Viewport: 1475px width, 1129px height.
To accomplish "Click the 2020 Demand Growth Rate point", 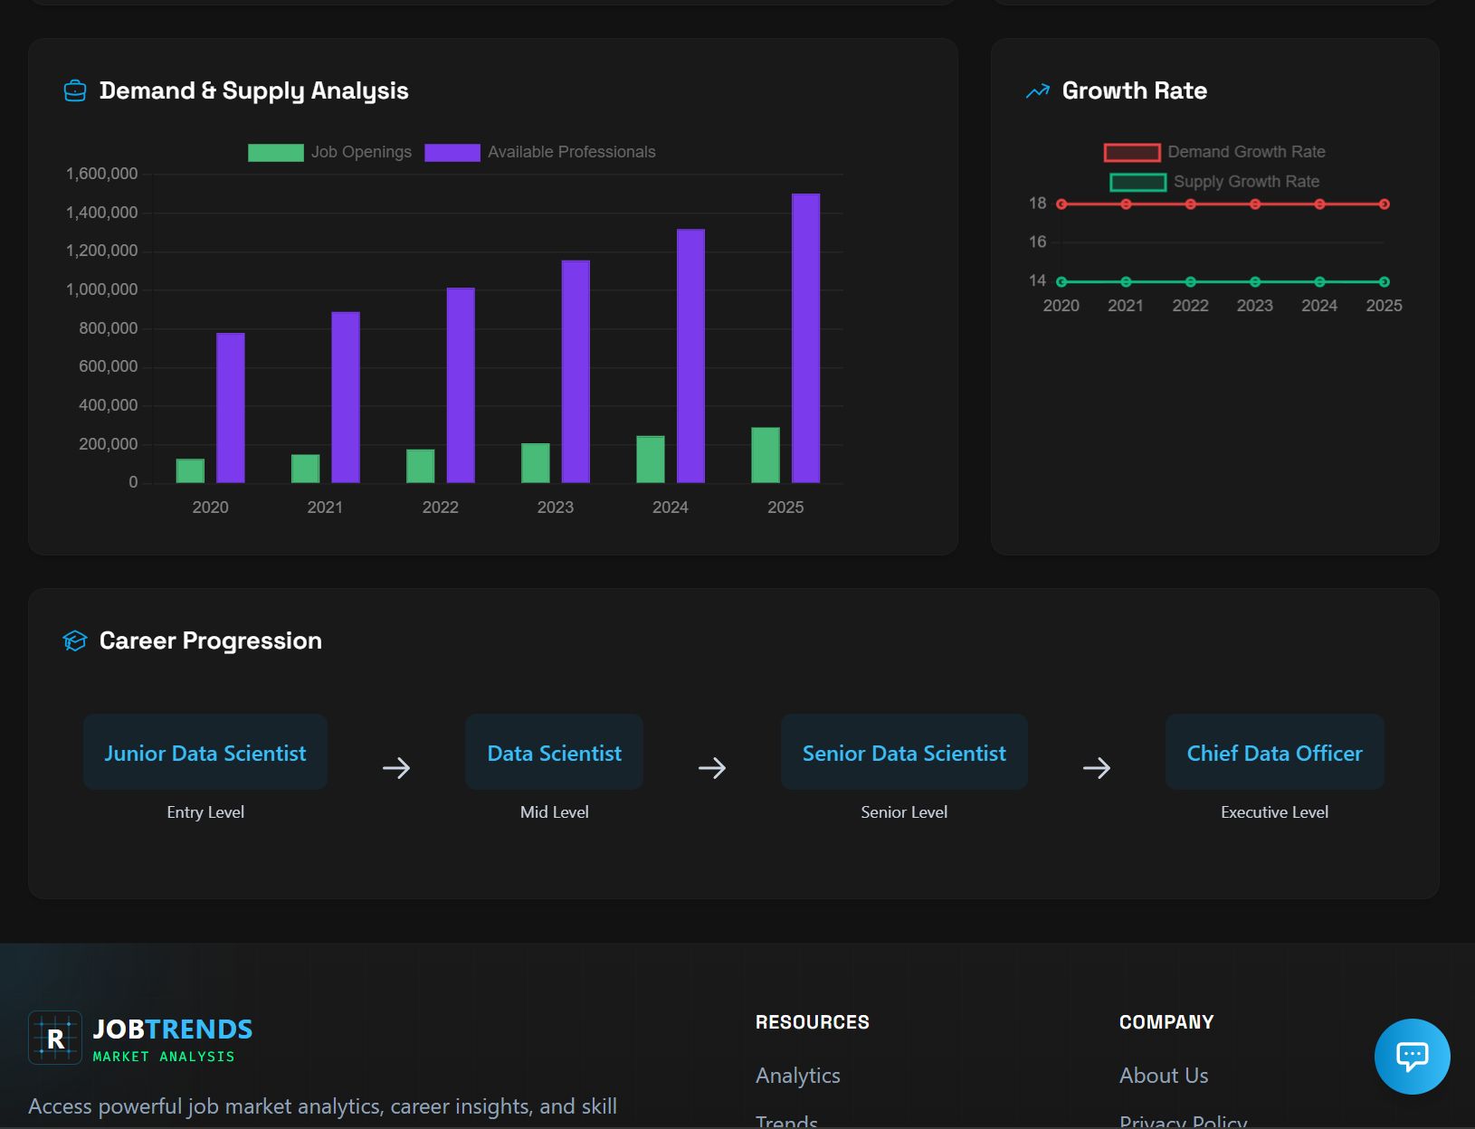I will click(1061, 204).
